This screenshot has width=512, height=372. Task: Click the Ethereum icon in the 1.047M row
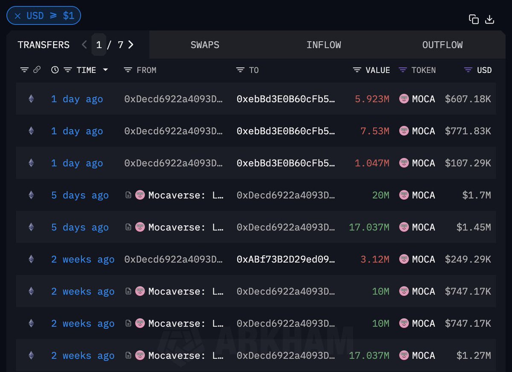pos(31,163)
